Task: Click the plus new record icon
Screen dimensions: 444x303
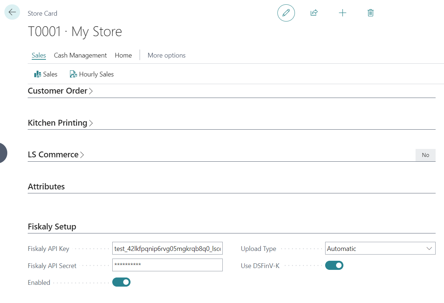Action: (x=342, y=13)
